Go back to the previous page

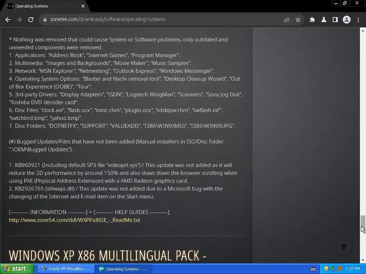[x=8, y=20]
